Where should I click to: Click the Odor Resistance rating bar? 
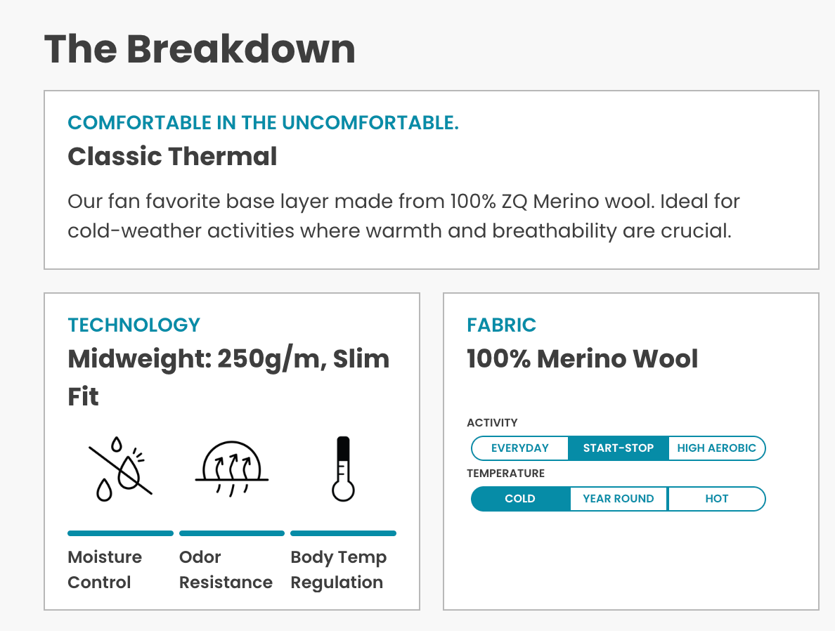pos(231,533)
